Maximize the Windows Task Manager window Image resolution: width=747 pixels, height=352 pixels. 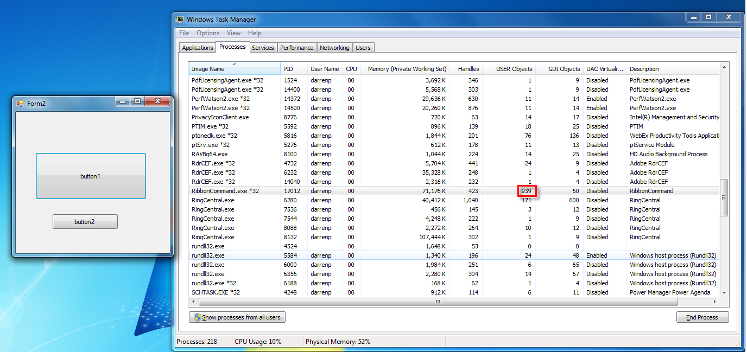tap(708, 17)
